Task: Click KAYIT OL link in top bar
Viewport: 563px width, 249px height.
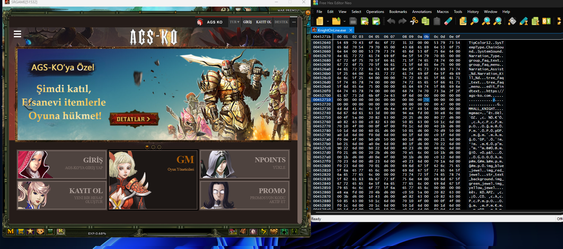Action: 264,22
